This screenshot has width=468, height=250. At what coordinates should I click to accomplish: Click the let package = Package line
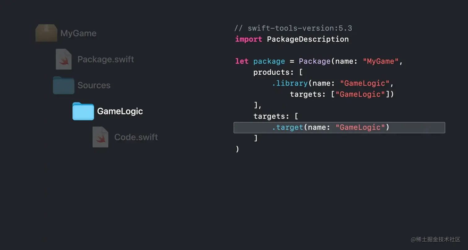tap(319, 61)
